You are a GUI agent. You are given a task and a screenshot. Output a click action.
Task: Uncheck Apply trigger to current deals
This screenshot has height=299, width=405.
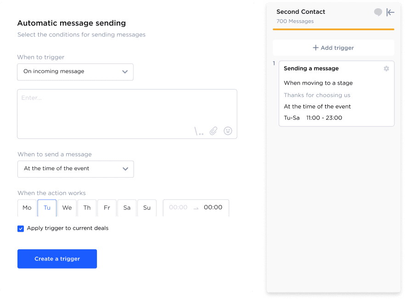(21, 228)
